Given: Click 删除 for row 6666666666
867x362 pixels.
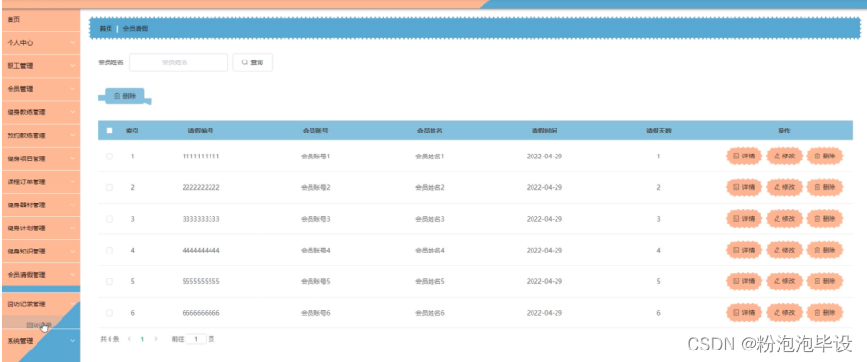Looking at the screenshot, I should pyautogui.click(x=825, y=313).
